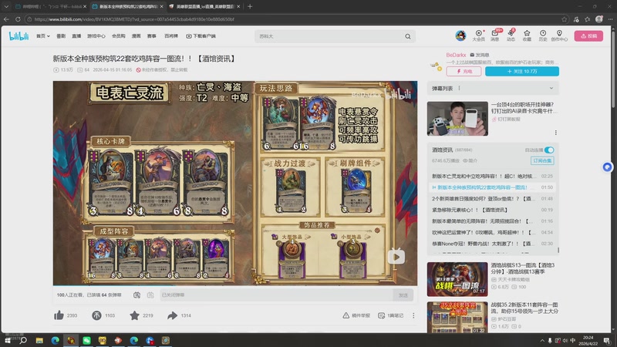Open BeDarkx uploader profile link
617x347 pixels.
(456, 55)
